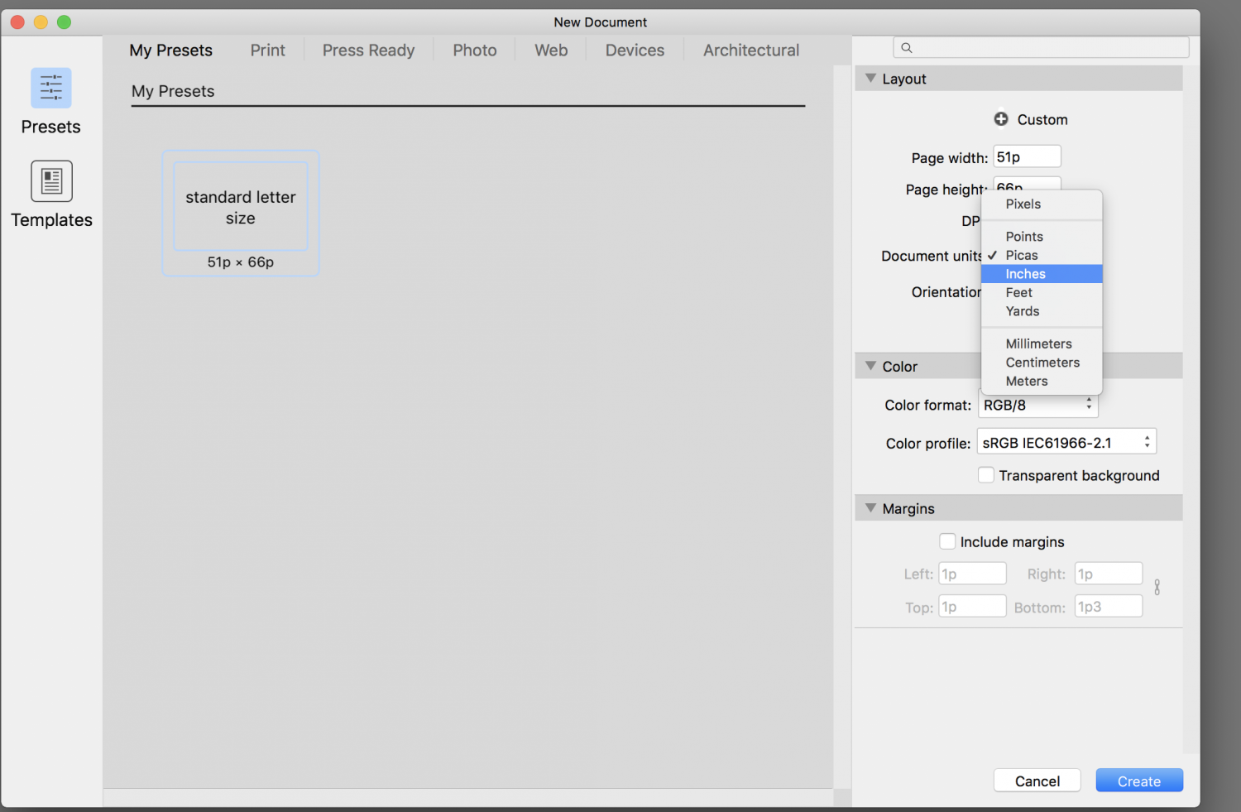Switch to the Architectural tab
This screenshot has width=1241, height=812.
click(750, 50)
